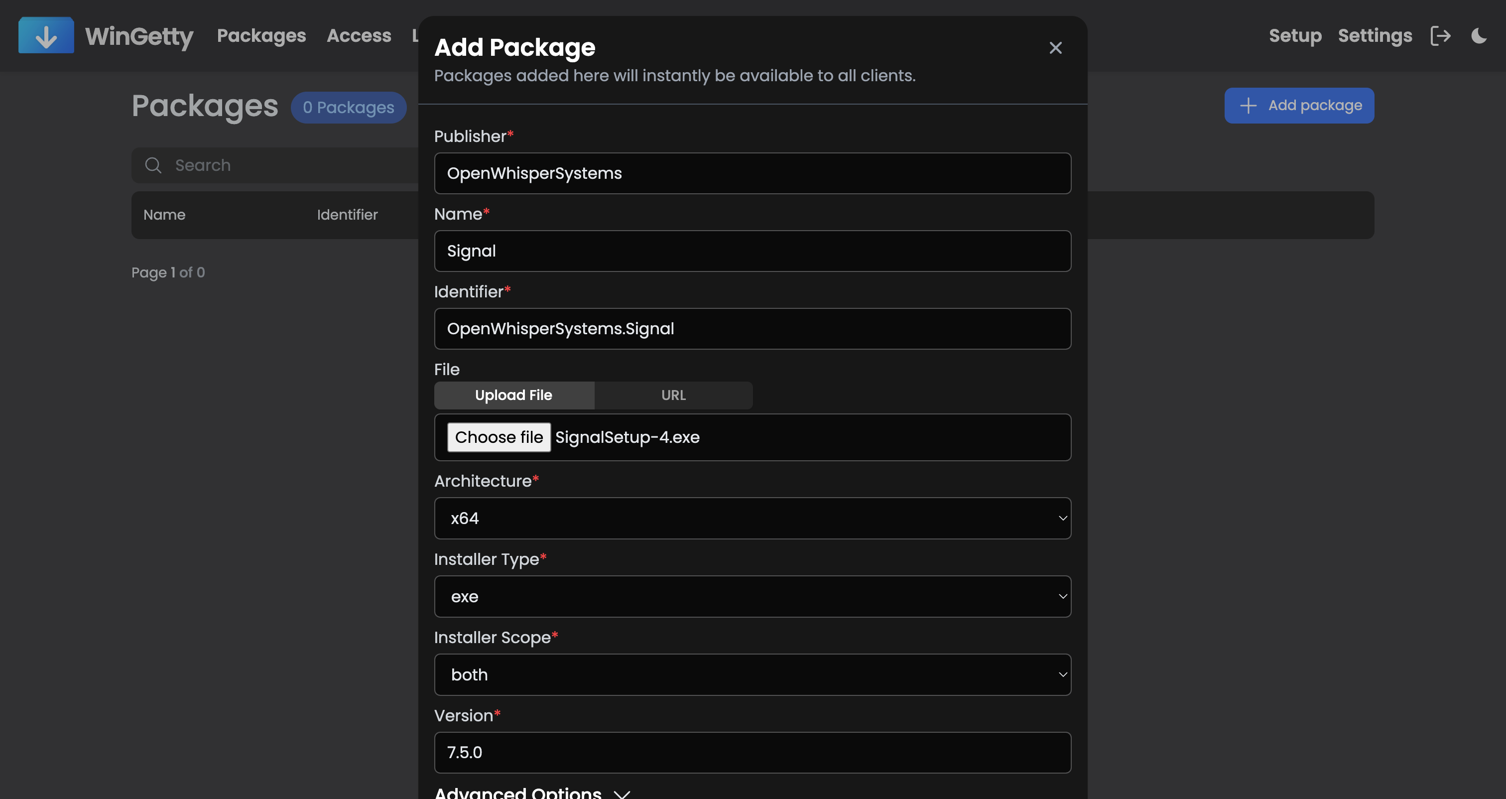Open the Architecture dropdown

coord(753,518)
